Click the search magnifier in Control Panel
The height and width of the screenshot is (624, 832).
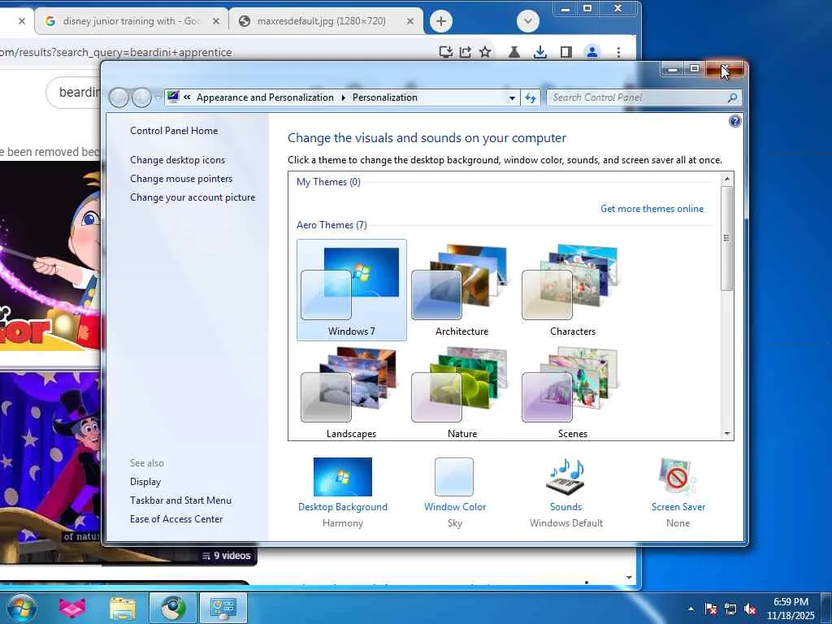point(732,97)
